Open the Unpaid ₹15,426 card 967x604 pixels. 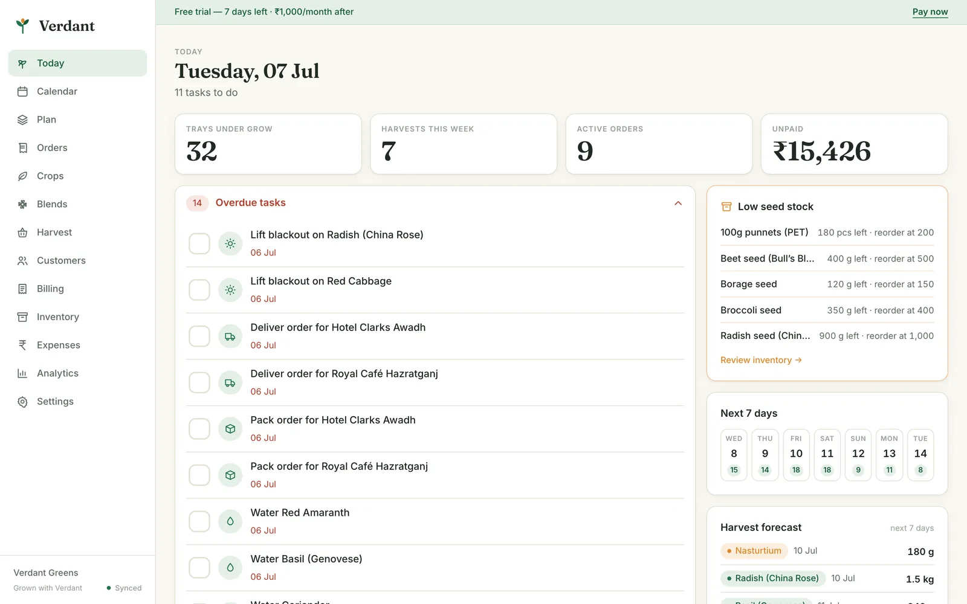pos(855,144)
